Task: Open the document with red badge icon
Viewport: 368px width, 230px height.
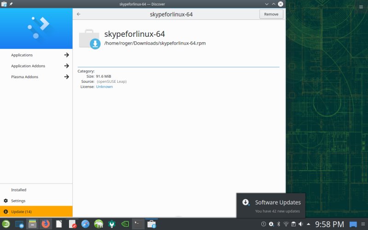Action: [x=73, y=224]
